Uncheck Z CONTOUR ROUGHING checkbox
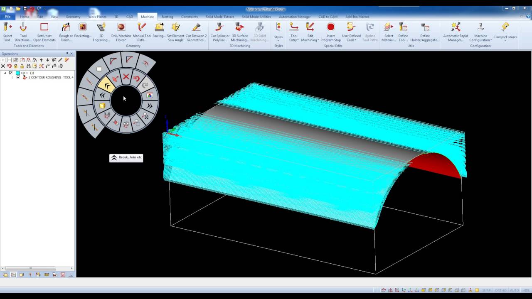The height and width of the screenshot is (299, 532). 18,77
